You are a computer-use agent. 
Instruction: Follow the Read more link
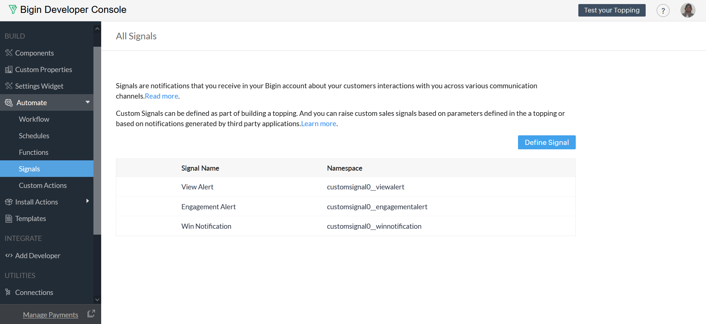click(162, 96)
